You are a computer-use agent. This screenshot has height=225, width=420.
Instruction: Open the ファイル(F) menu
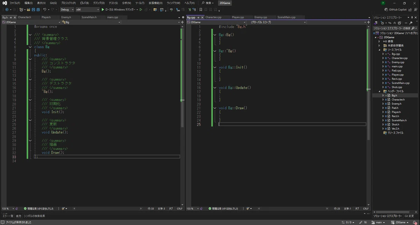pyautogui.click(x=15, y=3)
